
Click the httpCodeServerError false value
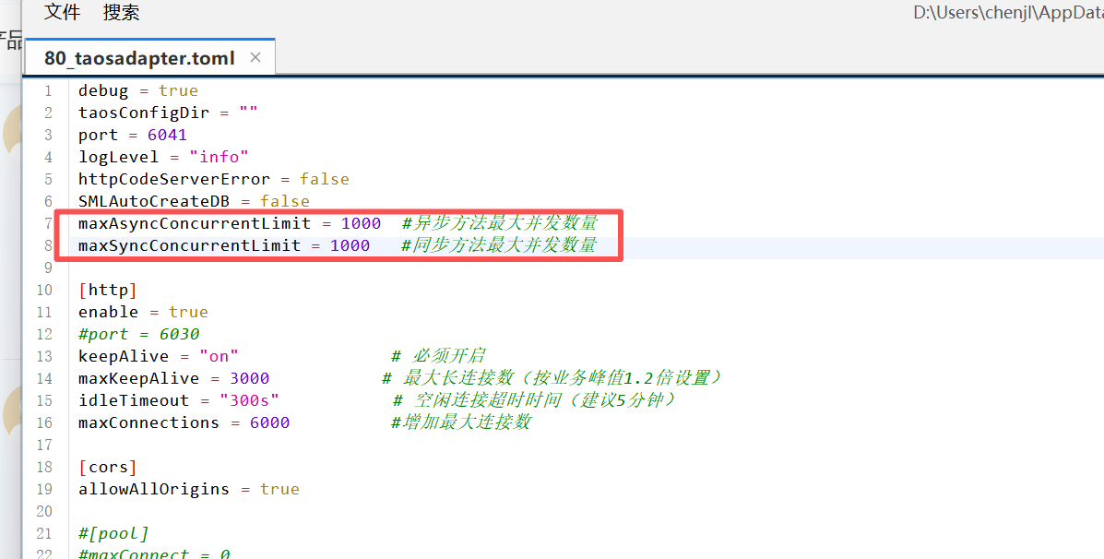[324, 179]
